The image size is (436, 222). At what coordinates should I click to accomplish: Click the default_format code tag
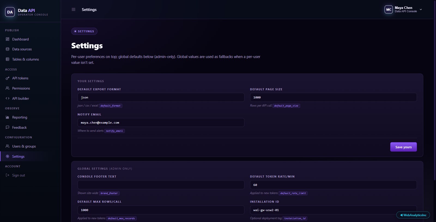click(110, 106)
